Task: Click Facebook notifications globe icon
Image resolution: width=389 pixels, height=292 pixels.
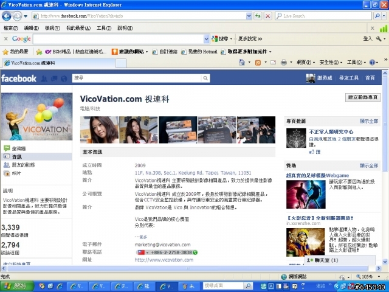Action: (64, 78)
